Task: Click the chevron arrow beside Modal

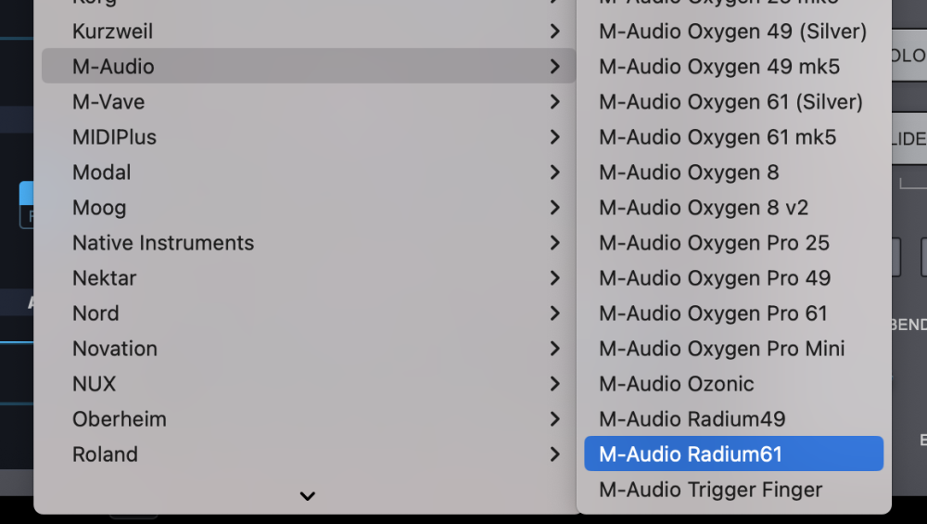Action: tap(554, 173)
